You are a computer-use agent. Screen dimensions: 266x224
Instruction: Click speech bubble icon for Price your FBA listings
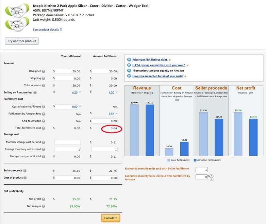click(129, 60)
